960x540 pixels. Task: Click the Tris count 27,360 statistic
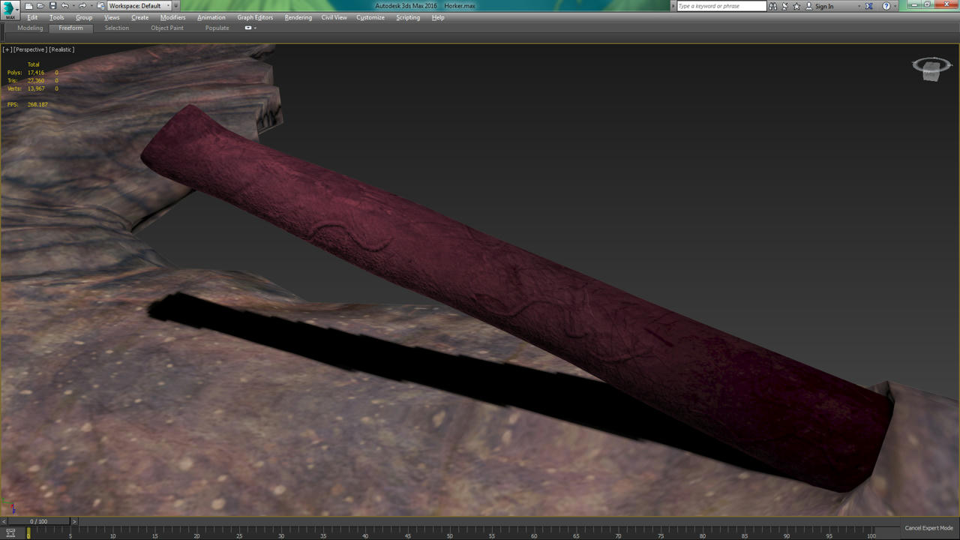pyautogui.click(x=36, y=80)
